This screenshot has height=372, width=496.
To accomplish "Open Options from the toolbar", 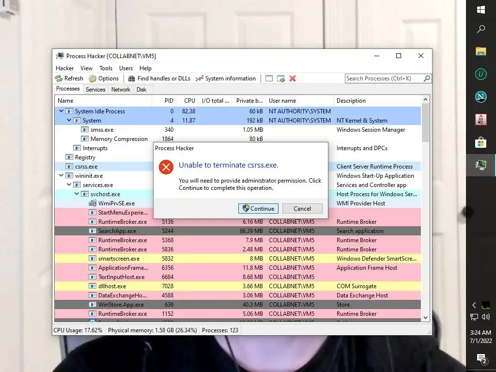I will click(x=104, y=78).
